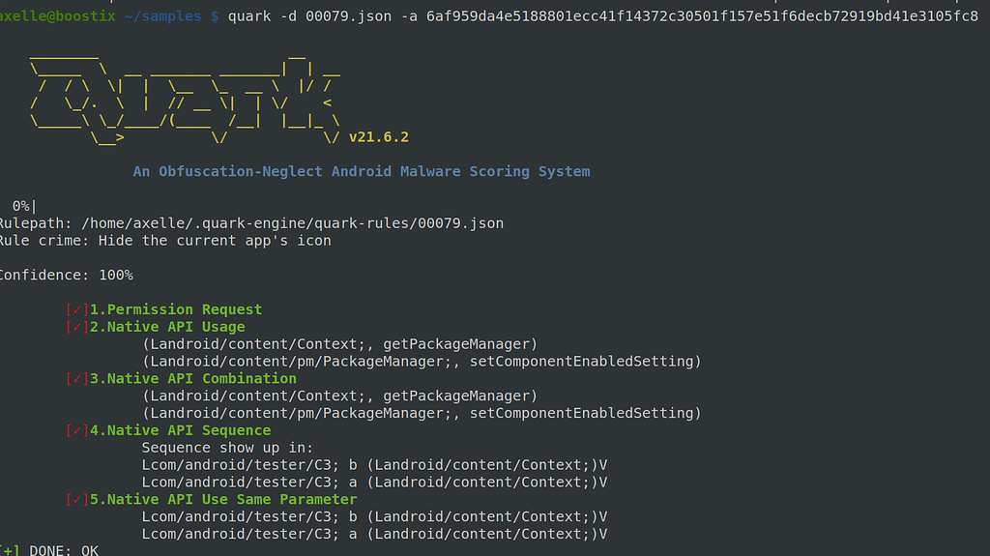This screenshot has width=990, height=556.
Task: Click the checkmark beside '1.Permission Request'
Action: 77,309
